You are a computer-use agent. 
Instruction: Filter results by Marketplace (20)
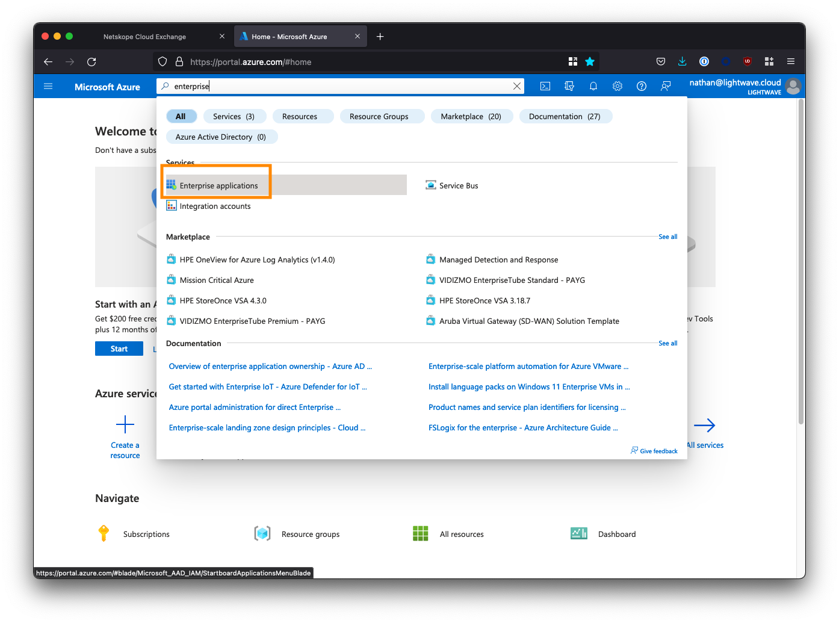tap(471, 116)
